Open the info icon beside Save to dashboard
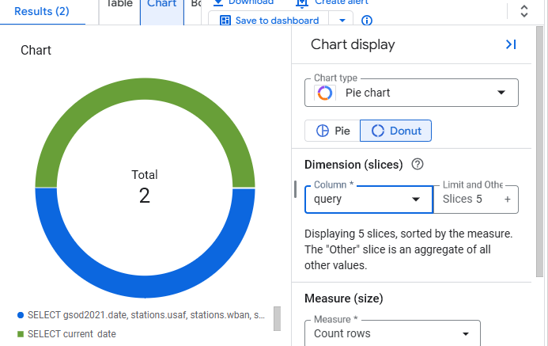 pos(367,21)
